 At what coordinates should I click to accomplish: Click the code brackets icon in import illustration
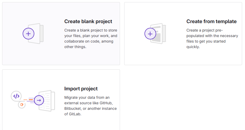16,96
